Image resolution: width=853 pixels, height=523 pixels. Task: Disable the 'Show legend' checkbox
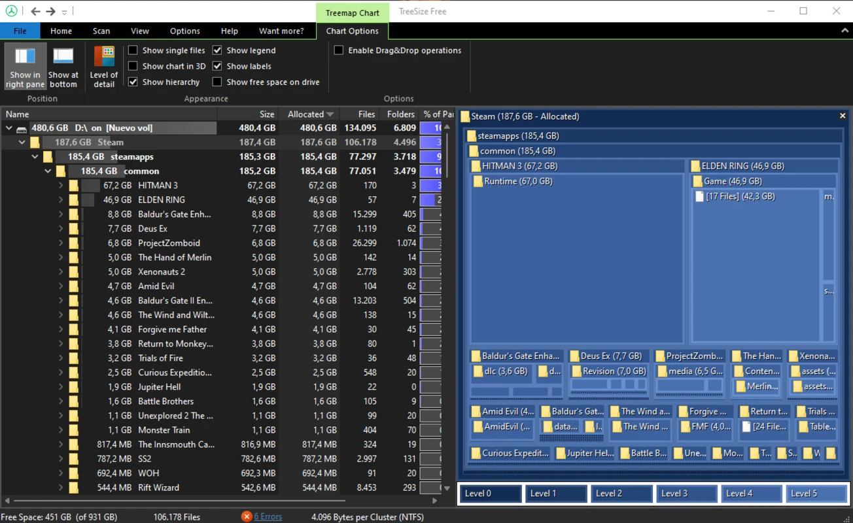(217, 50)
